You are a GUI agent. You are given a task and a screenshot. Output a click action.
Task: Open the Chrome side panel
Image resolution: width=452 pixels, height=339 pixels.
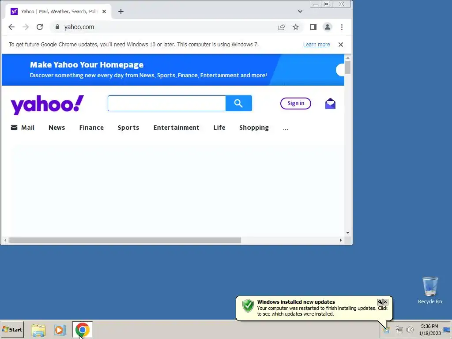point(313,27)
